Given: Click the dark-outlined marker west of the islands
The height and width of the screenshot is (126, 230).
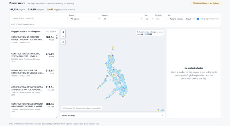Looking at the screenshot, I should coord(108,76).
